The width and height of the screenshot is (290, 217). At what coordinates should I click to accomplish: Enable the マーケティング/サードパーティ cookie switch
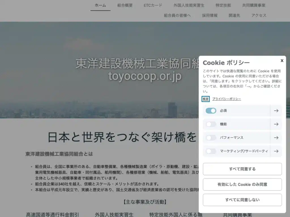click(211, 151)
